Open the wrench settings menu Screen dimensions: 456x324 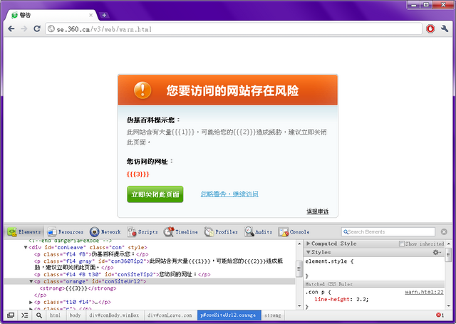pos(445,28)
